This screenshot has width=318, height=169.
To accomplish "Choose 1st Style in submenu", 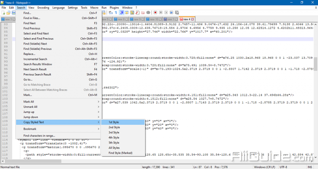I will [123, 122].
